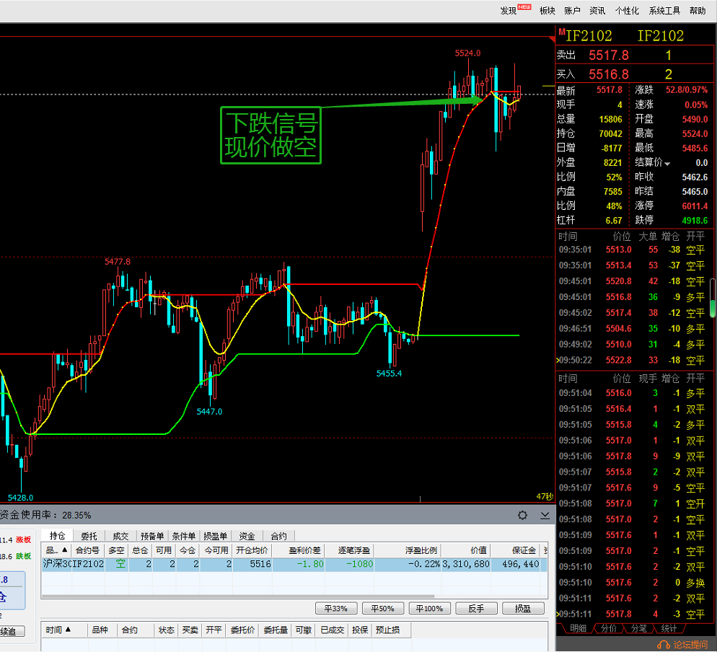Open the 帮助 menu
Screen dimensions: 717x652
pos(698,11)
